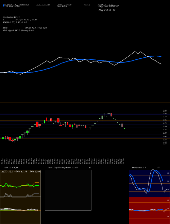The image size is (170, 224).
Task: Click the 'ADX: 12.5 +DY: 41.18' readout
Action: pos(14,172)
